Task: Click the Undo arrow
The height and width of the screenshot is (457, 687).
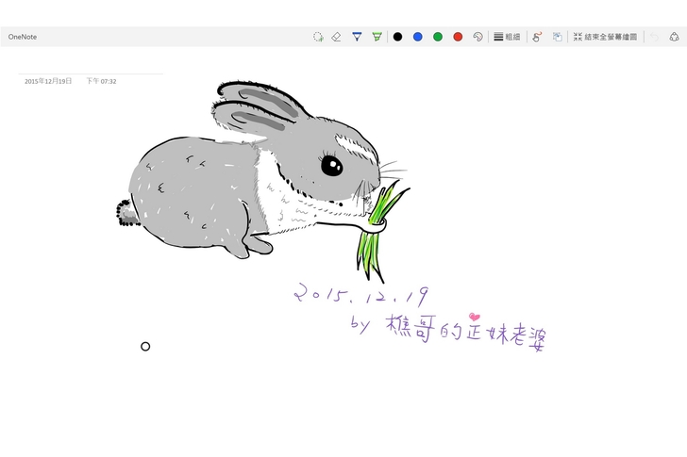Action: (654, 37)
